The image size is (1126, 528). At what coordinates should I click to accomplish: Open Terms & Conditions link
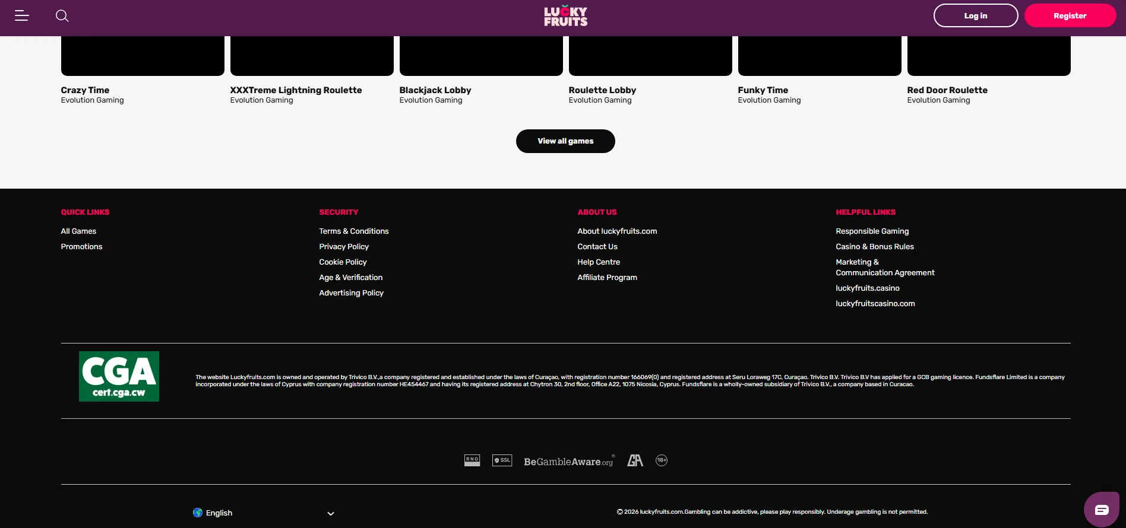coord(354,231)
